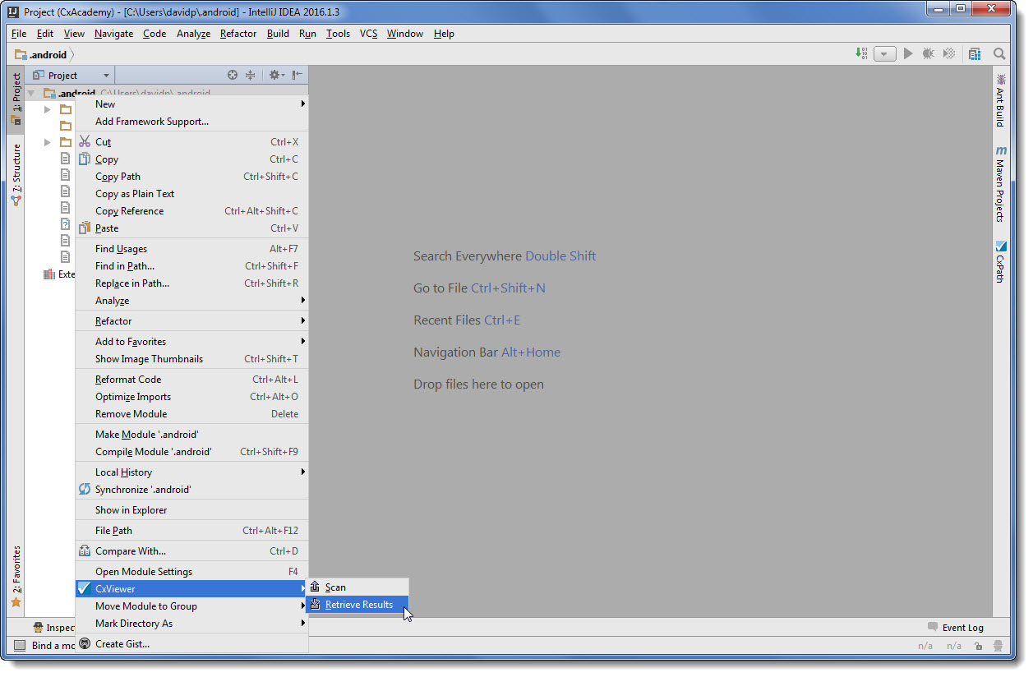Open the CxPath side tab
Screen dimensions: 1033x677
pyautogui.click(x=1000, y=261)
